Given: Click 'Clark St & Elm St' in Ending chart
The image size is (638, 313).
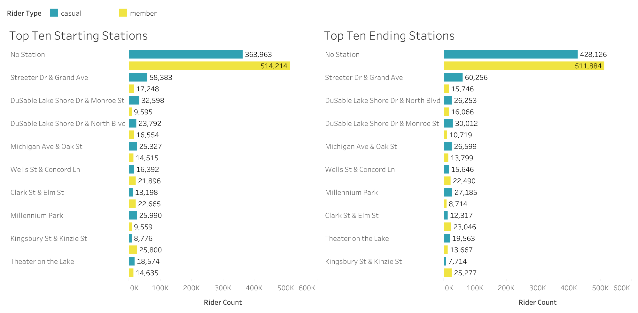Looking at the screenshot, I should [x=352, y=216].
